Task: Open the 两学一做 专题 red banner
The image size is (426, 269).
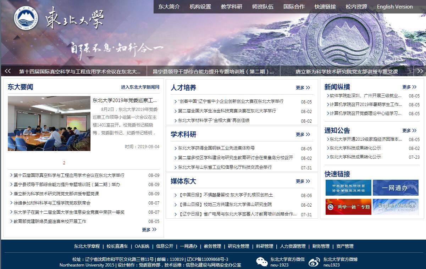Action: [x=348, y=207]
